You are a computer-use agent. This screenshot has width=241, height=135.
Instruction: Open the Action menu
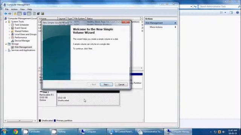click(x=14, y=9)
